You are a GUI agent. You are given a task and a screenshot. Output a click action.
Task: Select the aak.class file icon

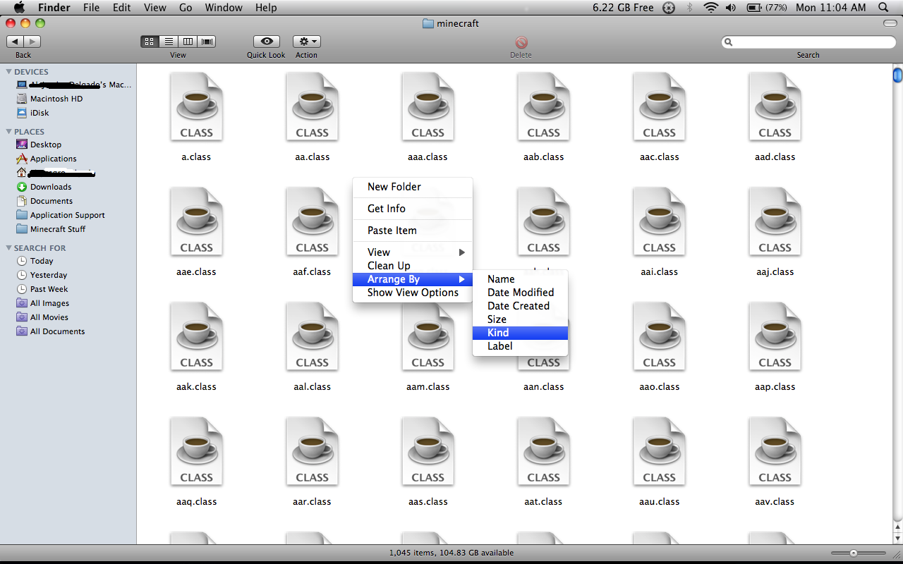point(197,336)
